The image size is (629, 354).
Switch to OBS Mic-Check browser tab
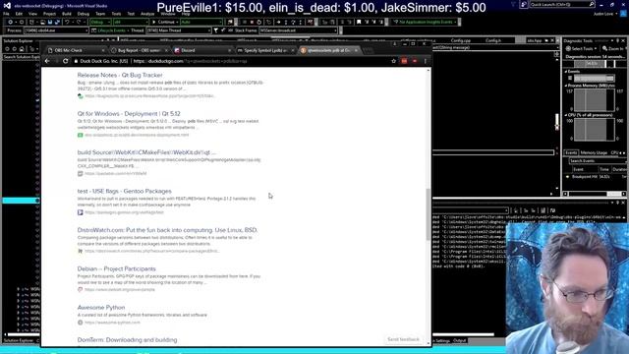tap(76, 50)
